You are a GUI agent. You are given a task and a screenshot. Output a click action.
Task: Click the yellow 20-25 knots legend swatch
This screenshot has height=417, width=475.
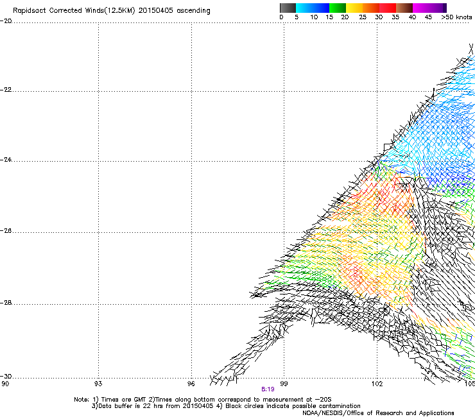pos(354,8)
